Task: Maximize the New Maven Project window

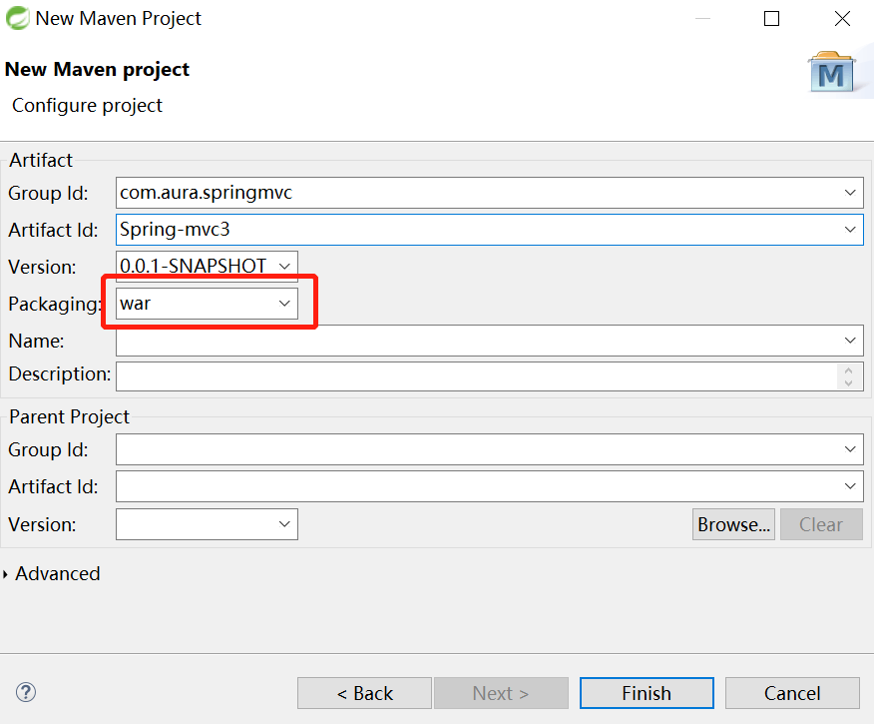Action: click(x=771, y=18)
